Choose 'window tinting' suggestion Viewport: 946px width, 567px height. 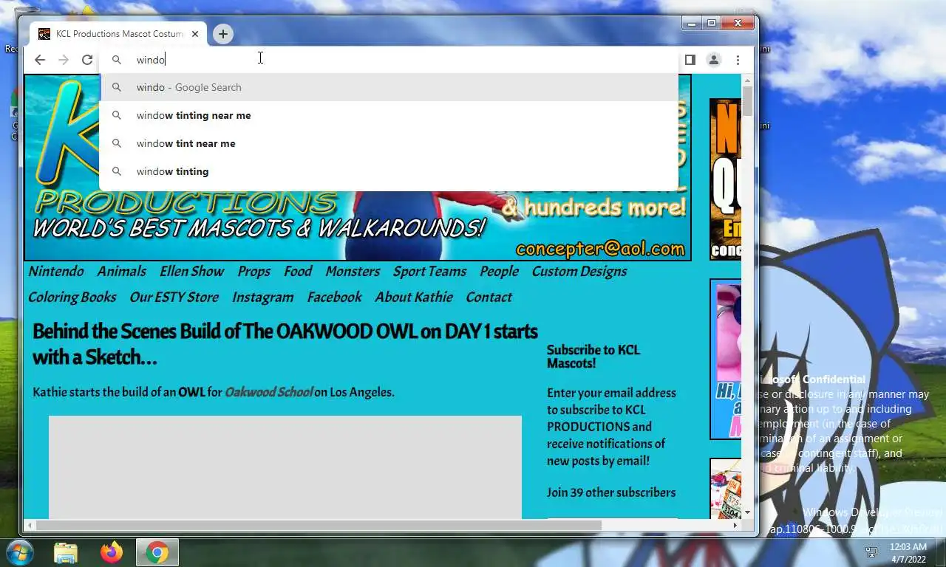[x=389, y=171]
